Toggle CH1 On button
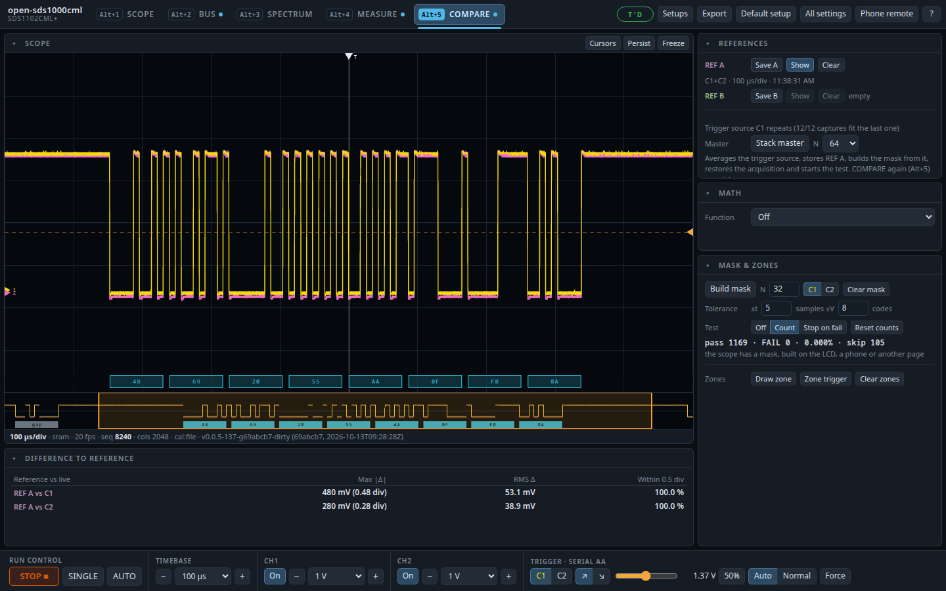Viewport: 946px width, 591px height. [x=275, y=576]
